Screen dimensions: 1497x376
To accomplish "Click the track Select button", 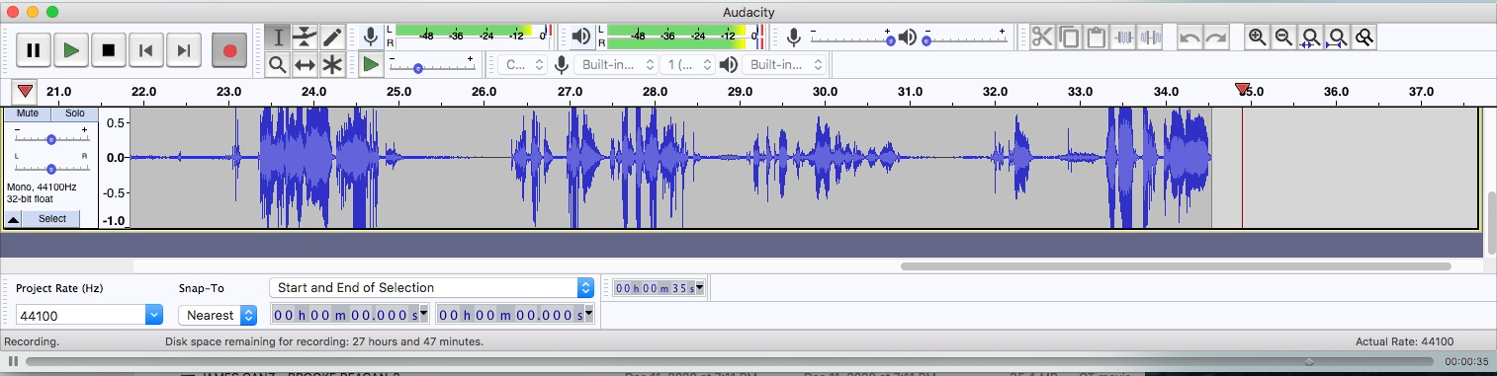I will point(52,218).
